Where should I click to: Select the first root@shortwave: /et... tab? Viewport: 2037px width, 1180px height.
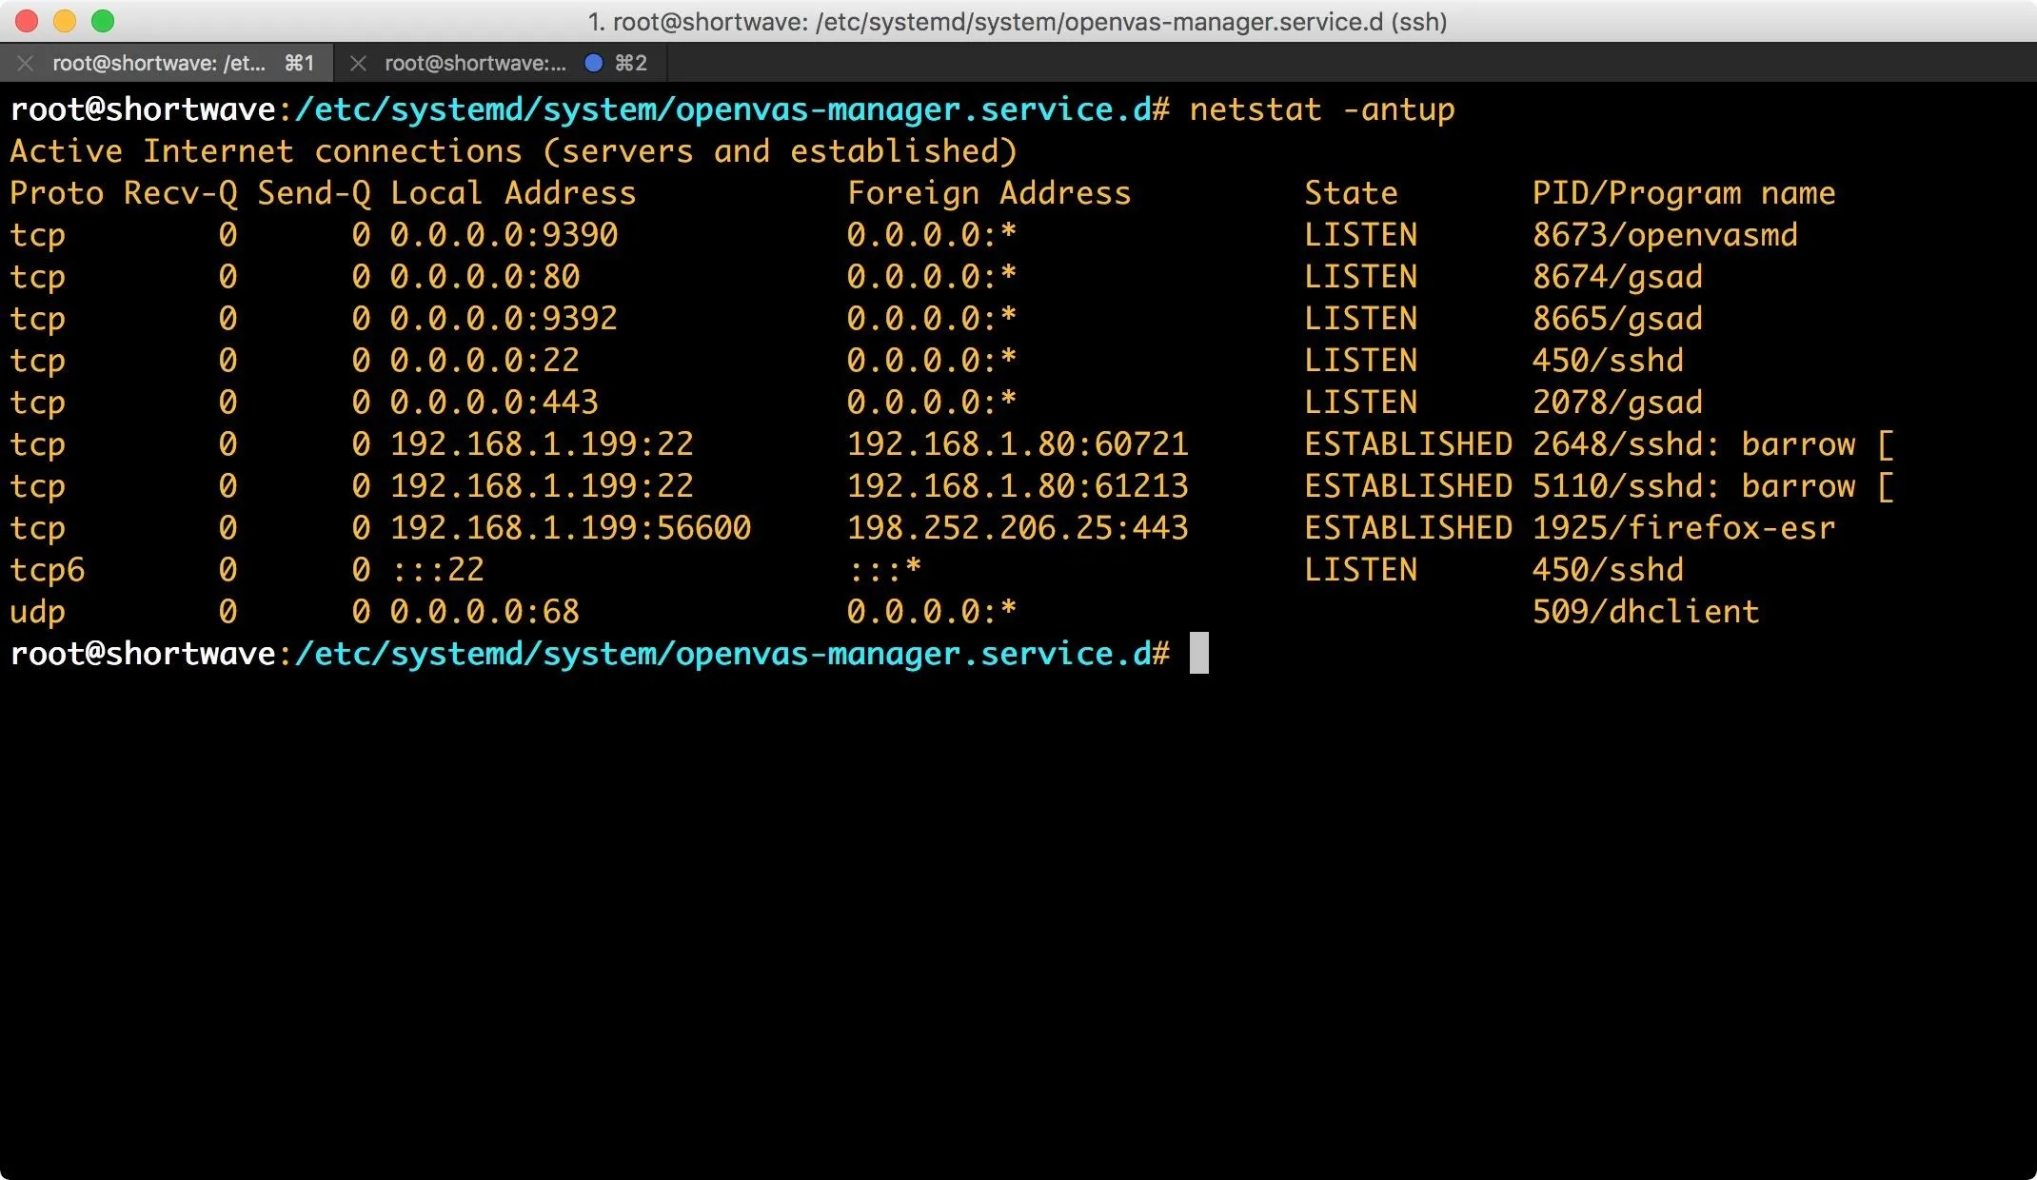coord(168,63)
